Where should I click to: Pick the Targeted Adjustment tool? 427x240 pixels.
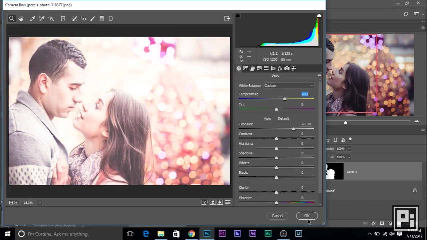click(51, 19)
